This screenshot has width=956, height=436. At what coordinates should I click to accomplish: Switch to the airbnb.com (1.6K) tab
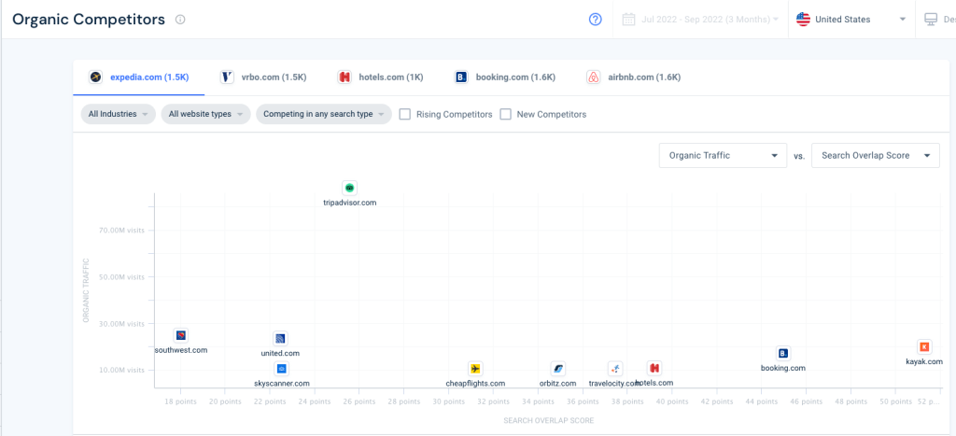tap(634, 77)
